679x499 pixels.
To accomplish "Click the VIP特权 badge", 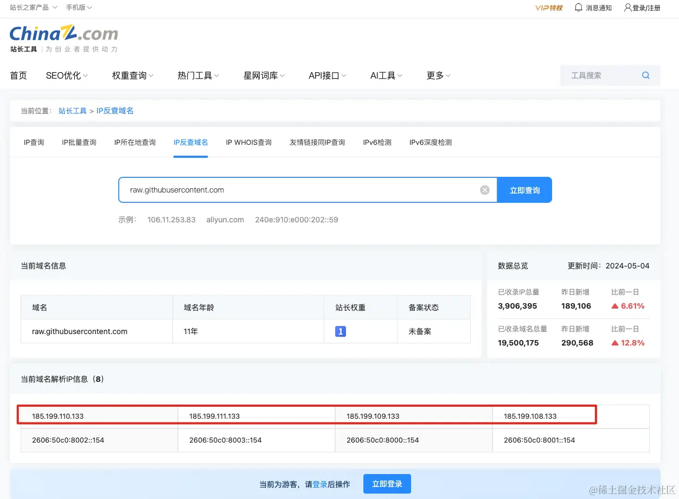I will click(549, 8).
